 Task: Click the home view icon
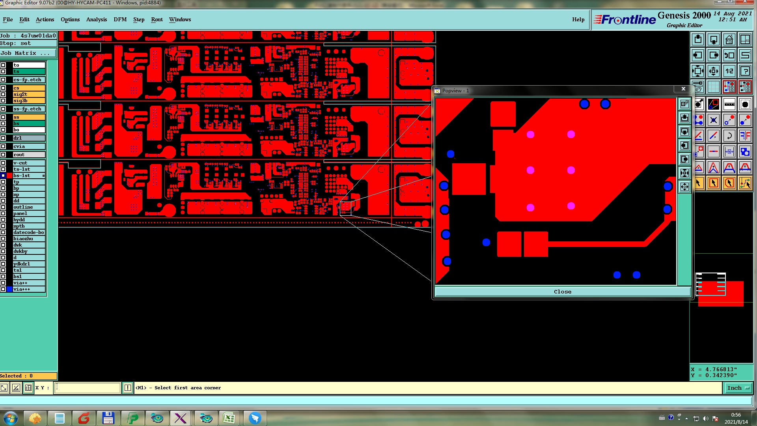click(x=729, y=39)
